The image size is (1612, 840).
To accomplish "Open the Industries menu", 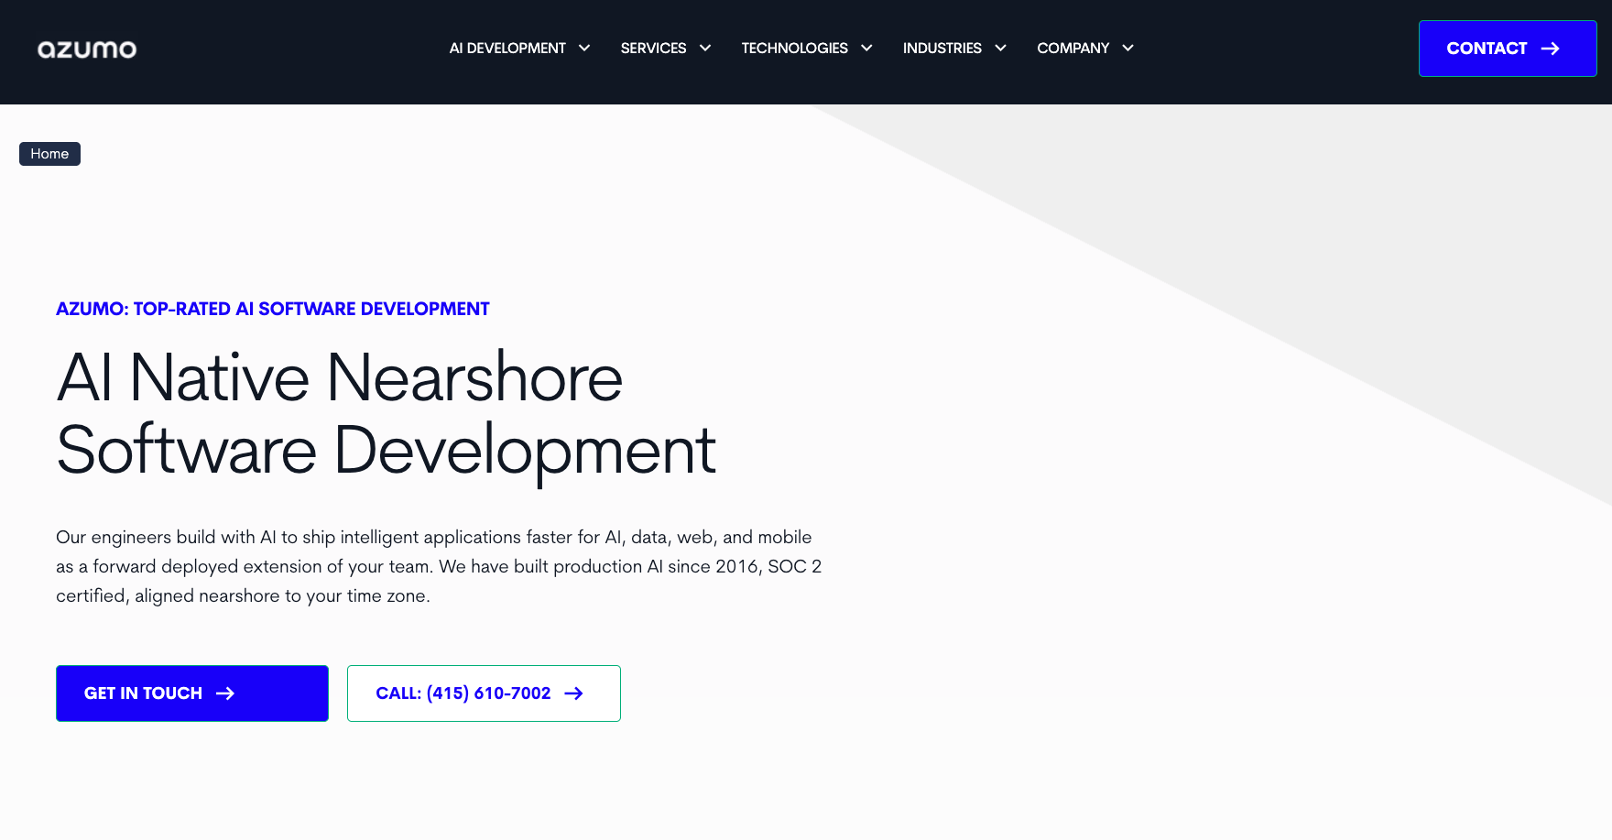I will click(942, 49).
